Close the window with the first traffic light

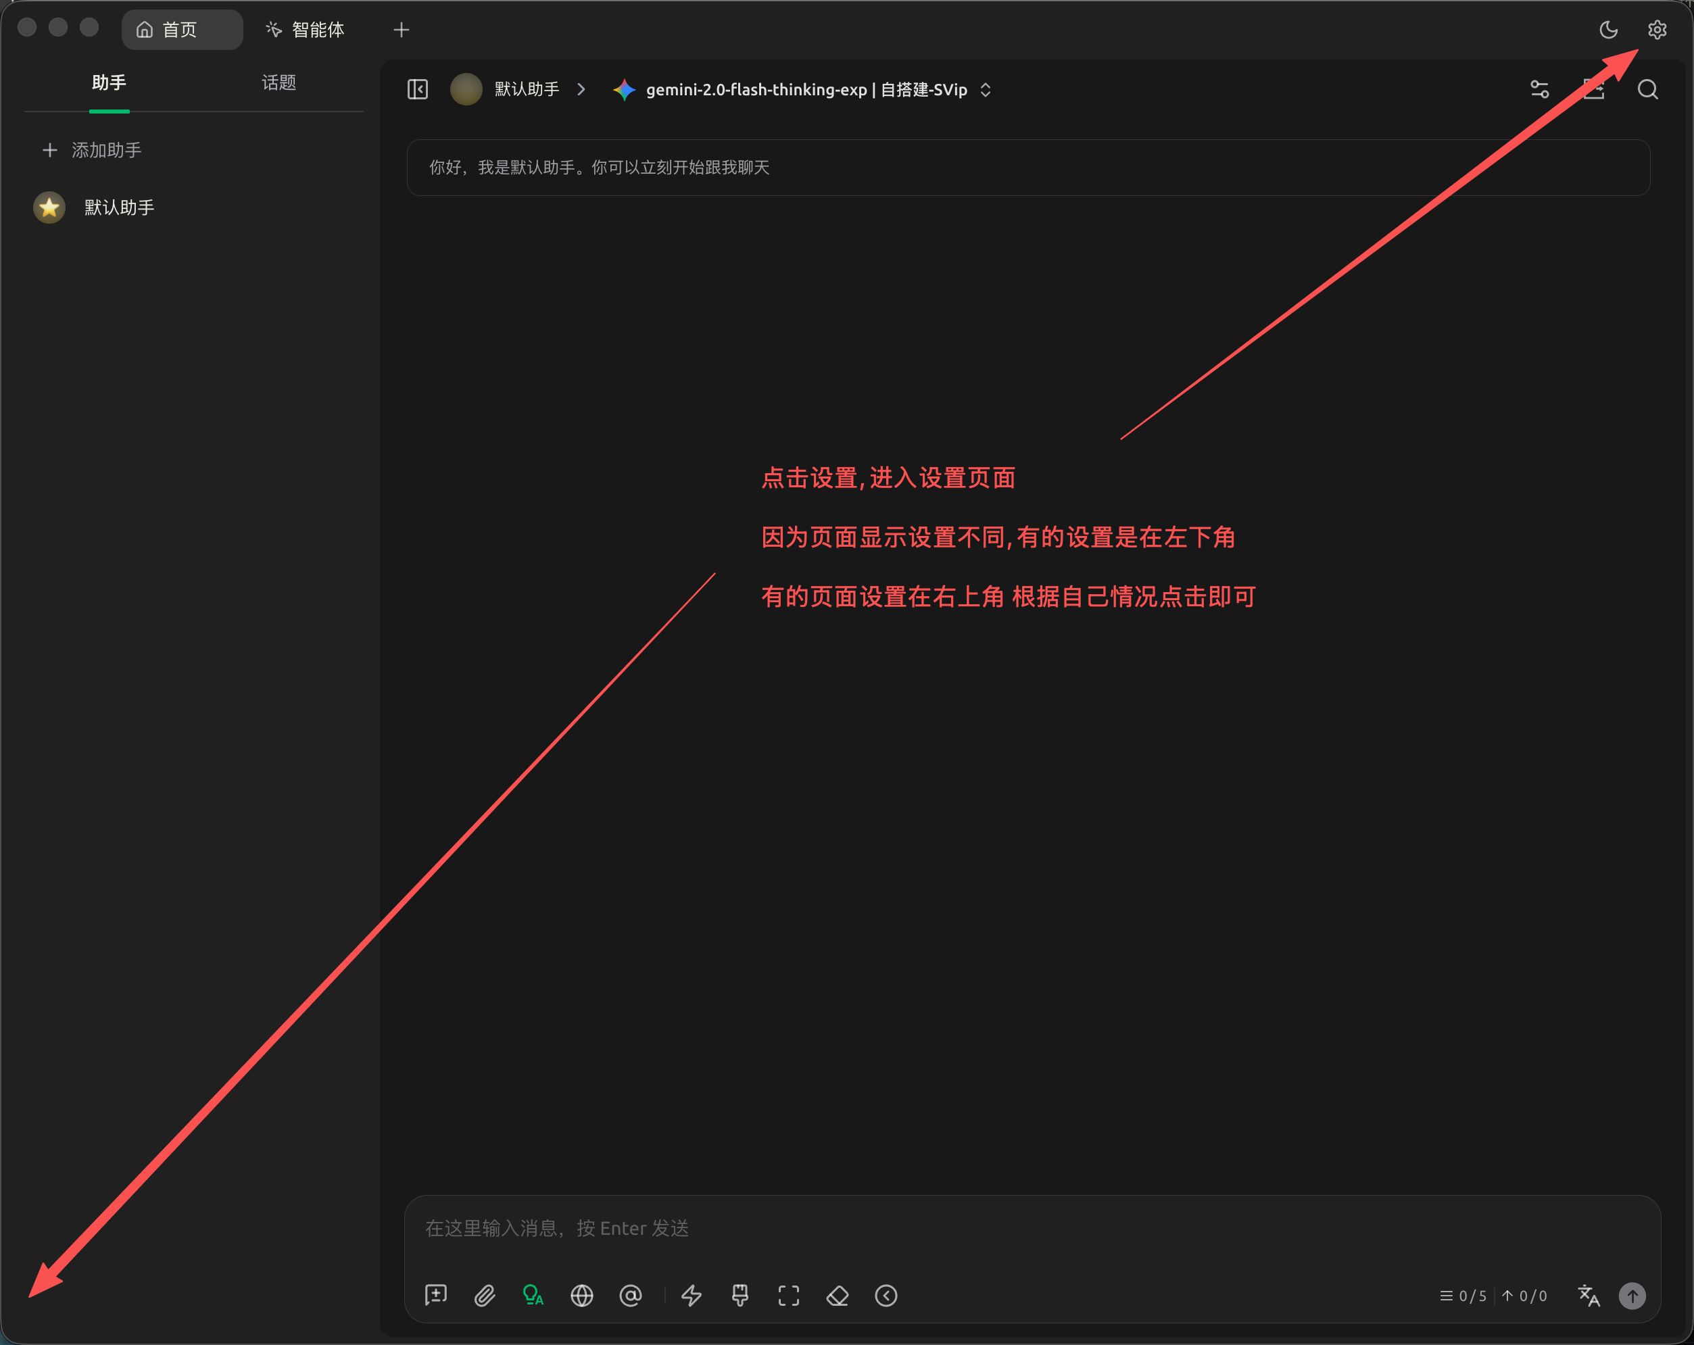click(28, 28)
